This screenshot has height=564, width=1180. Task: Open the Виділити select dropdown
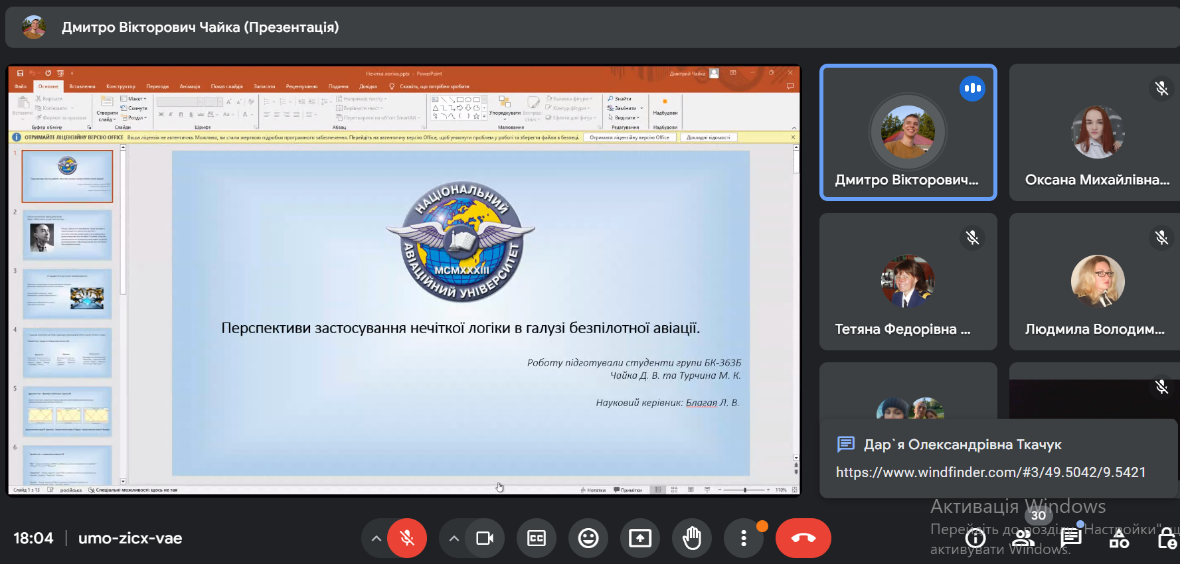pyautogui.click(x=624, y=117)
